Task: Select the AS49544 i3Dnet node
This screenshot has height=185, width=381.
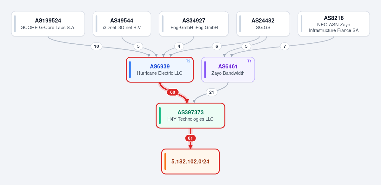Action: (x=122, y=24)
